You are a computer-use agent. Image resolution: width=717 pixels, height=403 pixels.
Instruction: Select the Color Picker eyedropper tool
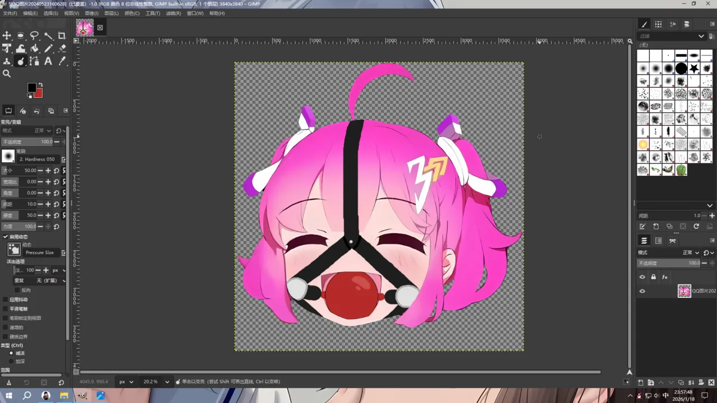coord(62,62)
